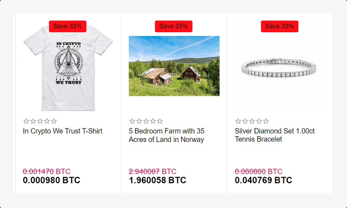Rate the Norway farm with first star
Image resolution: width=347 pixels, height=208 pixels.
(x=132, y=121)
